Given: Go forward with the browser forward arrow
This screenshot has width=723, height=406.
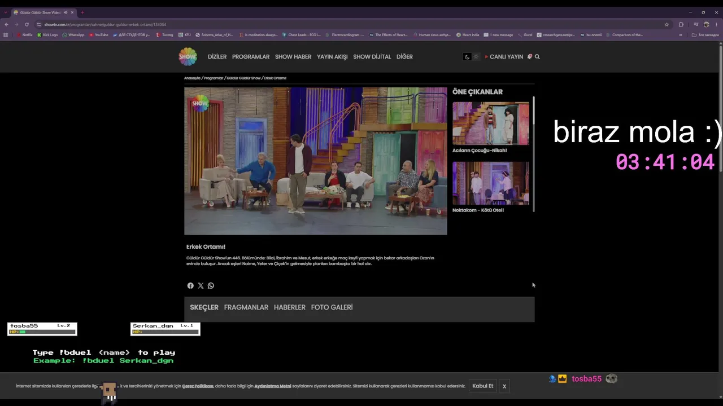Looking at the screenshot, I should pos(16,24).
